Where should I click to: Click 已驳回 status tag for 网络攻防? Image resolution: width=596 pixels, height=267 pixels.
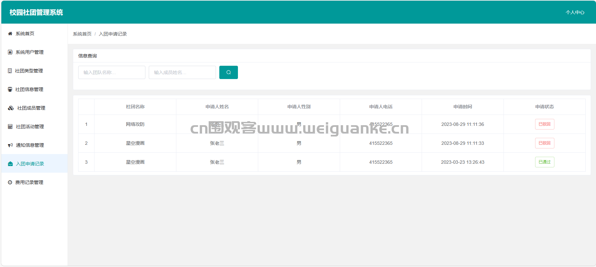pos(544,124)
